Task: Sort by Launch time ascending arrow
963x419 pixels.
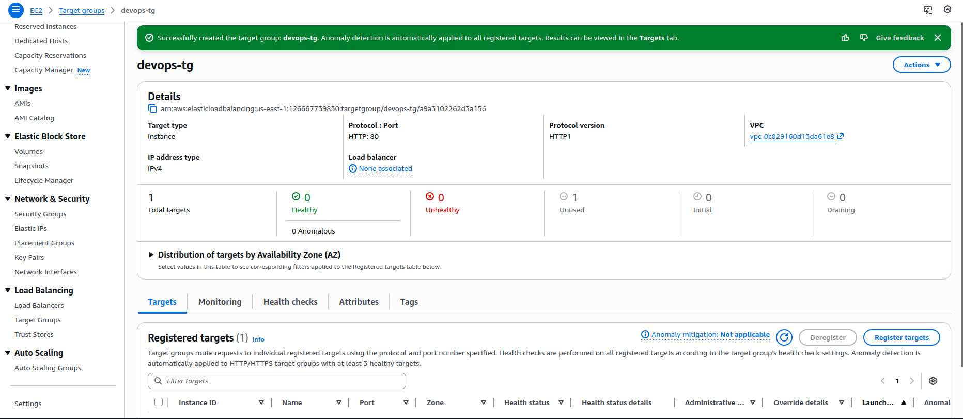Action: (x=904, y=402)
